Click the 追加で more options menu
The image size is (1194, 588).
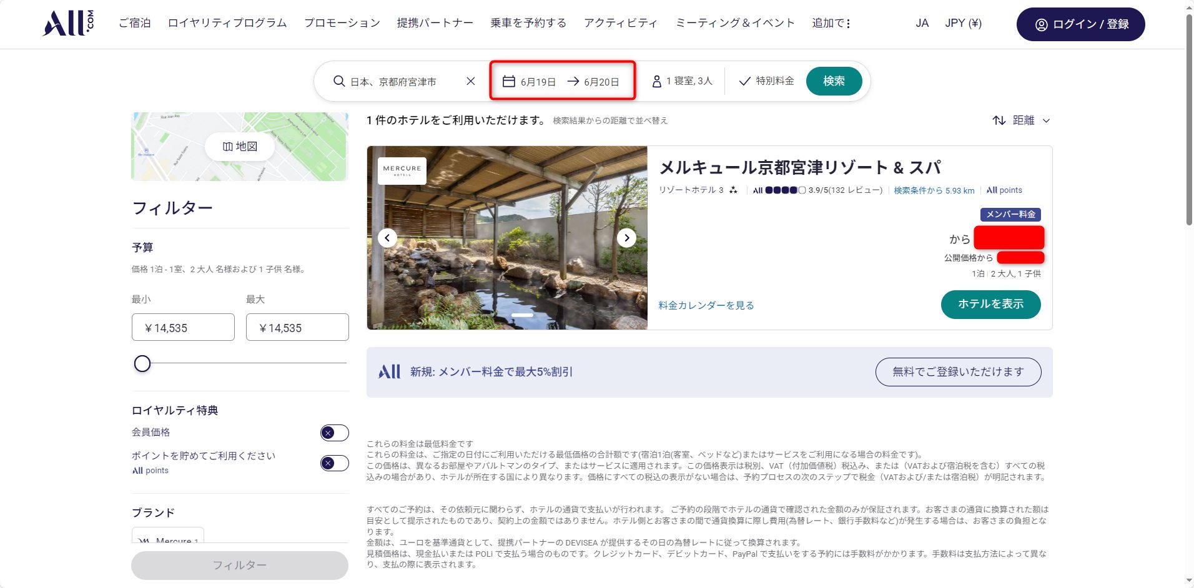[x=831, y=24]
